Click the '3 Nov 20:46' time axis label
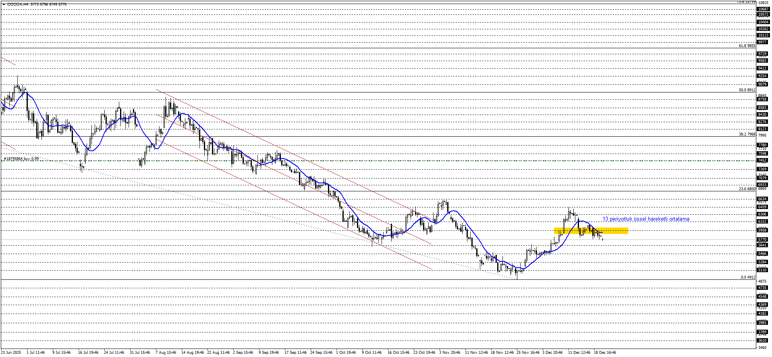Viewport: 772px width, 357px height. point(450,353)
